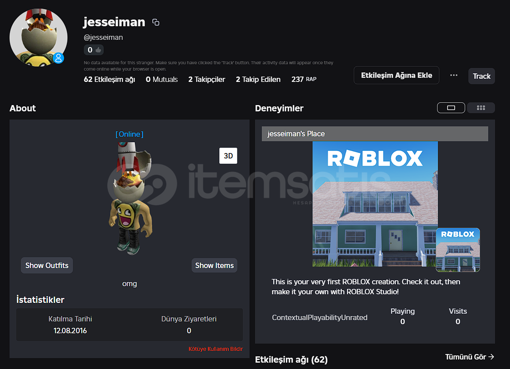Click the Track button
Image resolution: width=510 pixels, height=369 pixels.
point(481,76)
